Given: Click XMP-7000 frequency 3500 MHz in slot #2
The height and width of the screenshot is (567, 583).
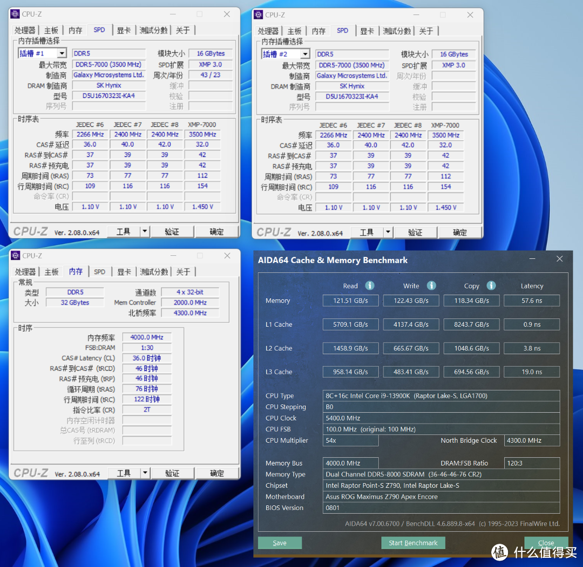Looking at the screenshot, I should pos(445,135).
